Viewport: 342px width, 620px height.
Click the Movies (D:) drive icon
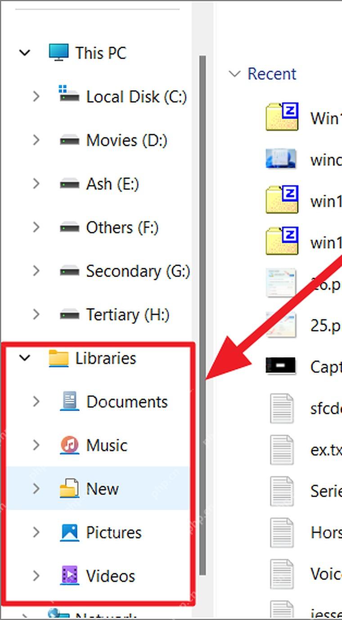(x=69, y=141)
